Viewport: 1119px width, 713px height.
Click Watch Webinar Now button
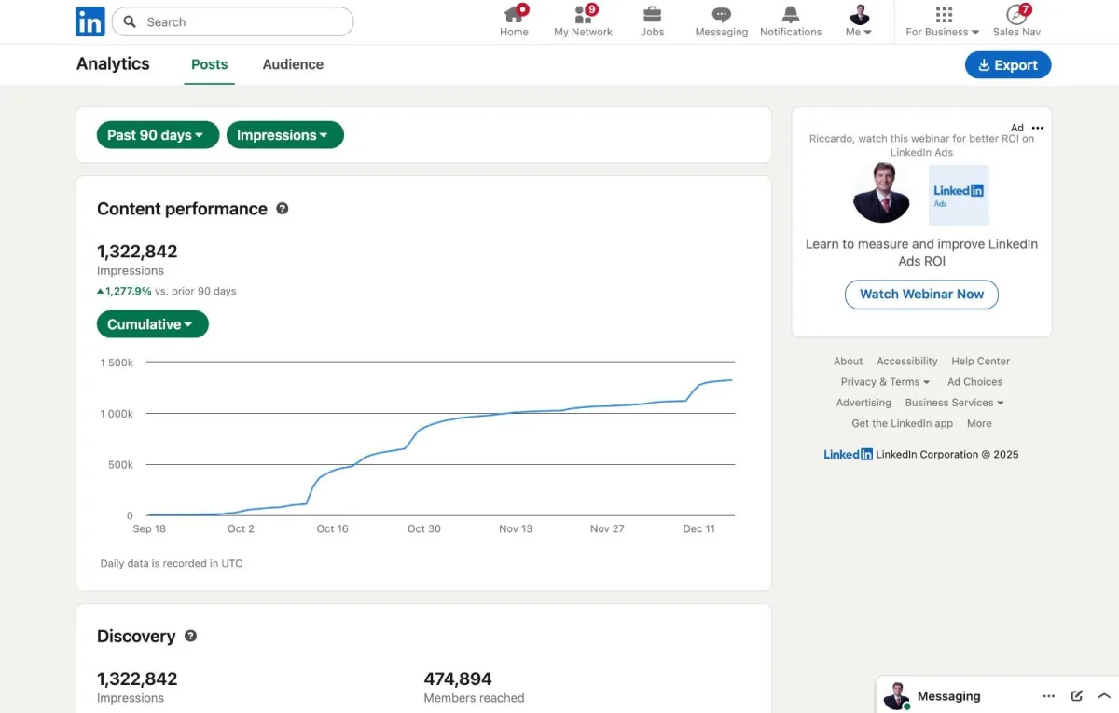921,294
